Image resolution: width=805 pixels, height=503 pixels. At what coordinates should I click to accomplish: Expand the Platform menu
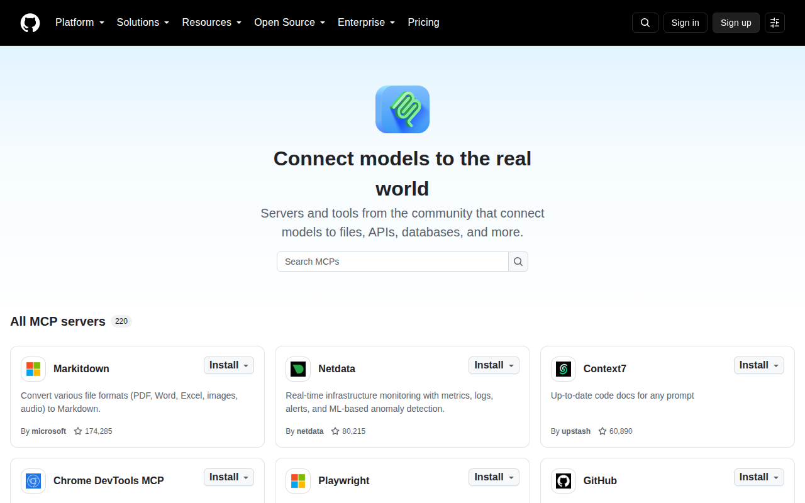pos(80,23)
